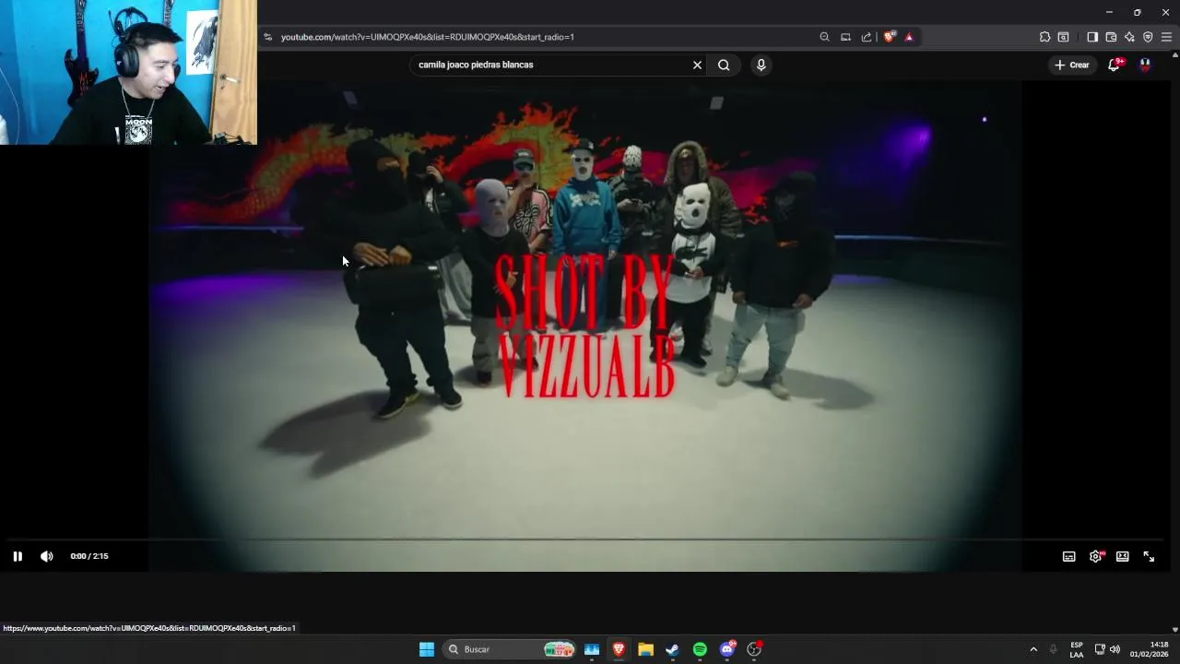The height and width of the screenshot is (664, 1180).
Task: Open Spotify from taskbar
Action: pyautogui.click(x=700, y=649)
